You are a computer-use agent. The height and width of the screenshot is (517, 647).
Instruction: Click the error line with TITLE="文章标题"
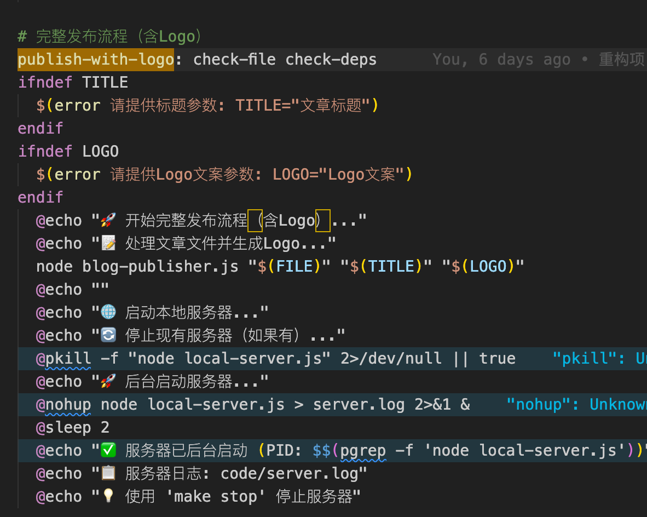(207, 105)
